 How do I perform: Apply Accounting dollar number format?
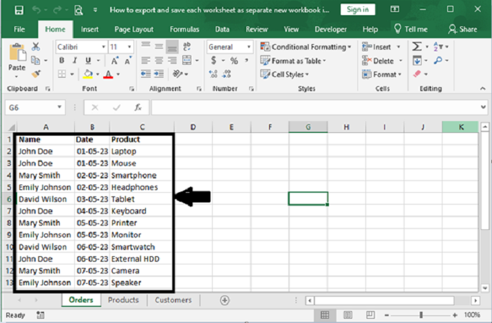tap(214, 61)
